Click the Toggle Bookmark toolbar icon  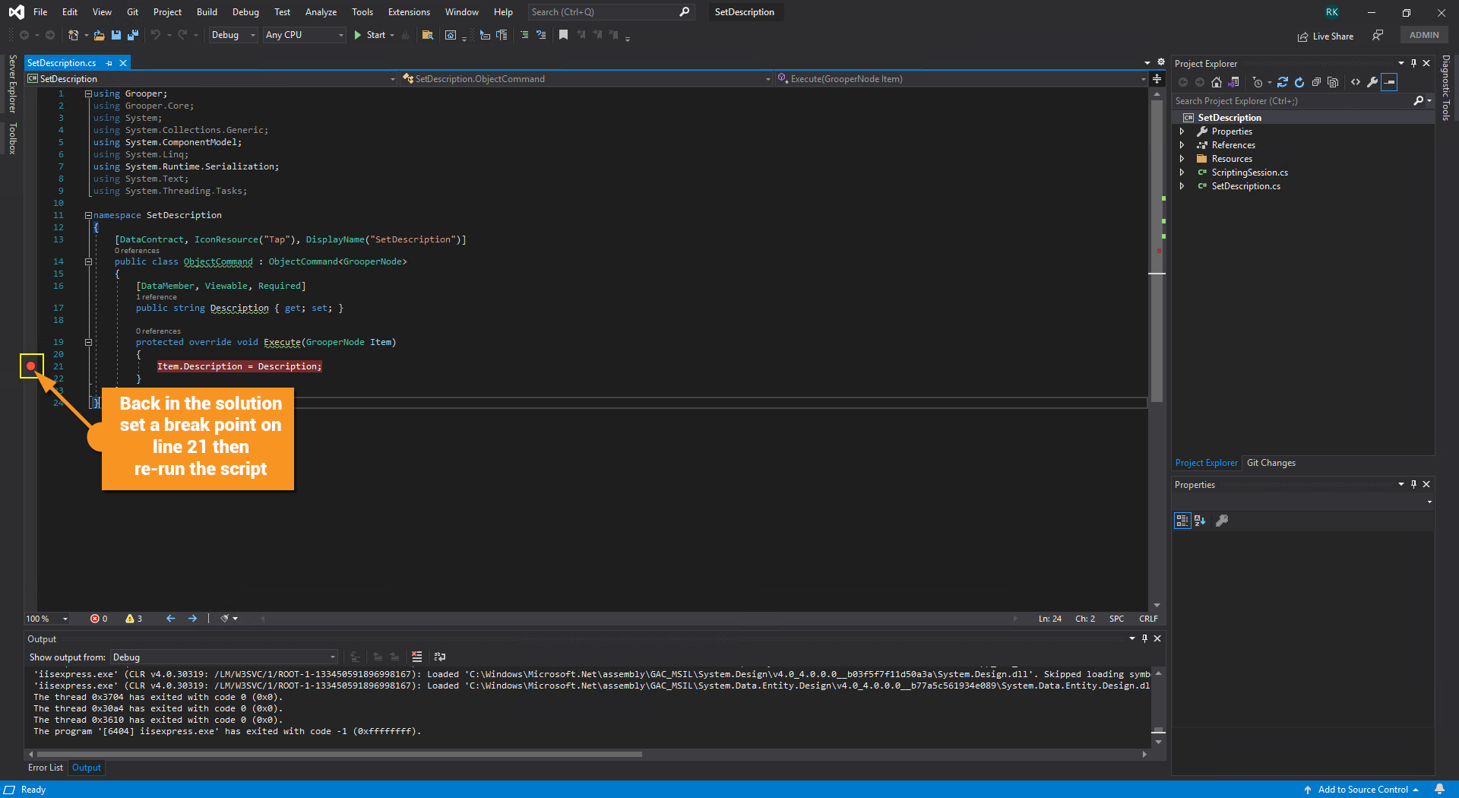coord(563,35)
